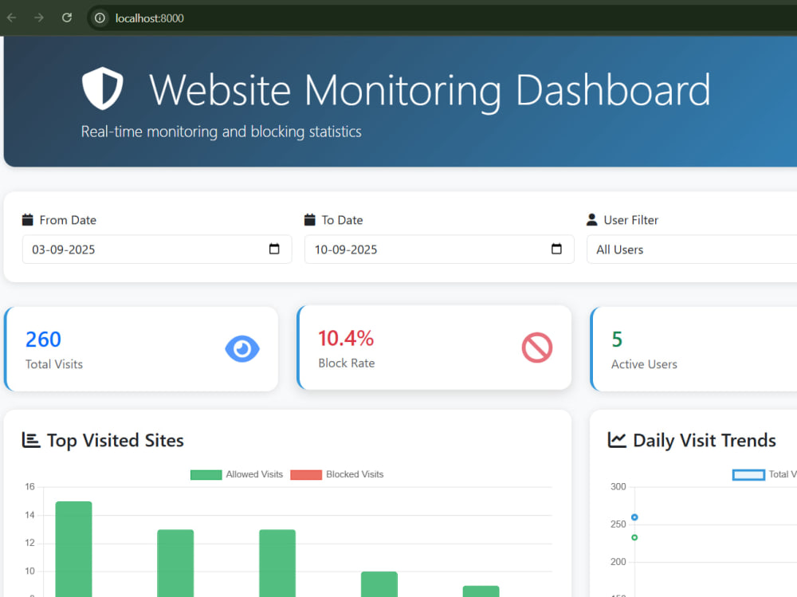The image size is (797, 597).
Task: Click the blocked circle icon on Block Rate card
Action: pyautogui.click(x=536, y=348)
